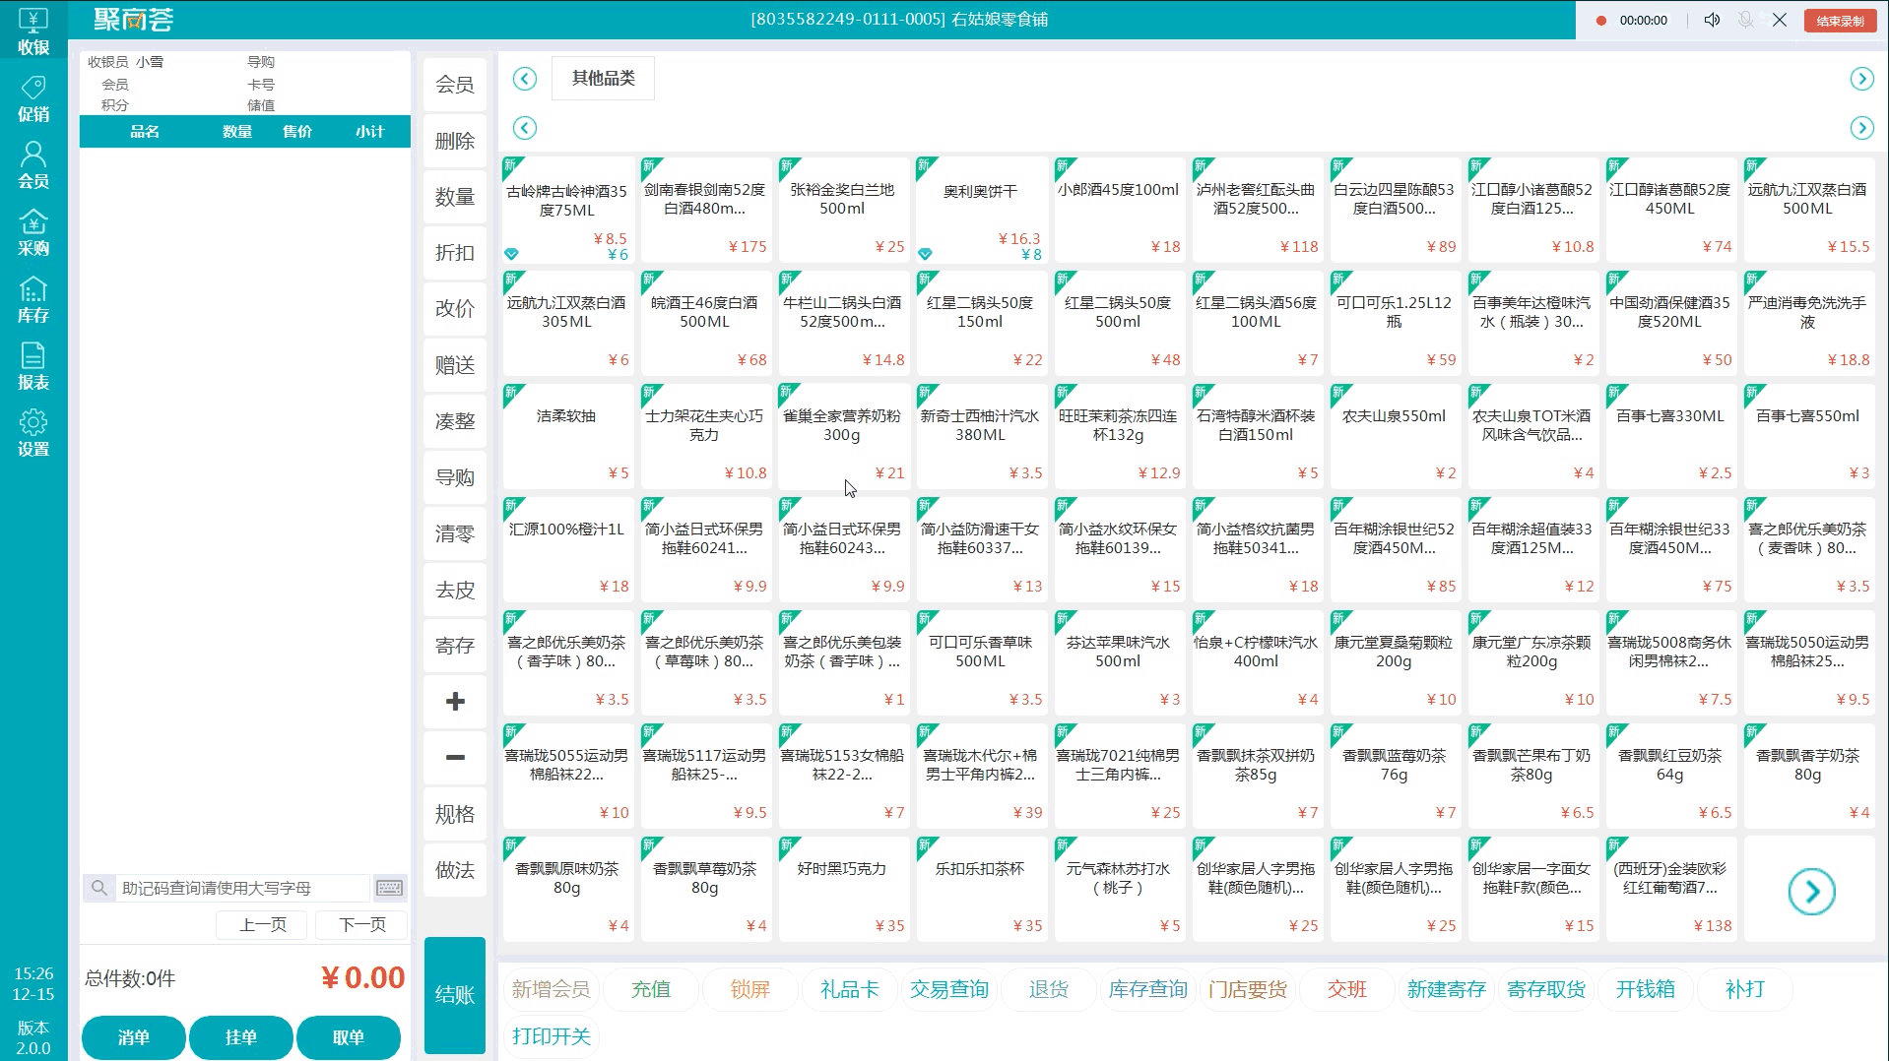Click the 会员 function button
1889x1061 pixels.
[x=455, y=85]
